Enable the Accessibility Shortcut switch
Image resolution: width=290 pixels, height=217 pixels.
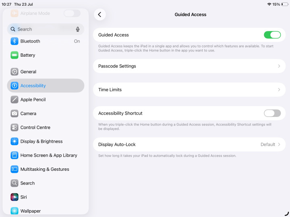click(272, 113)
